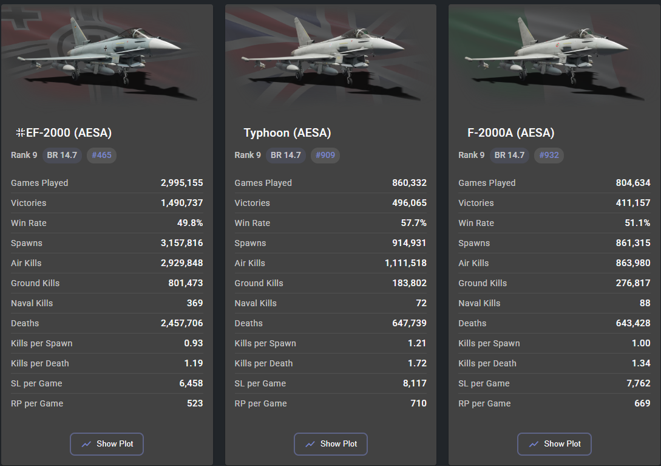
Task: Click Show Plot under EF-2000 (AESA)
Action: click(x=107, y=444)
